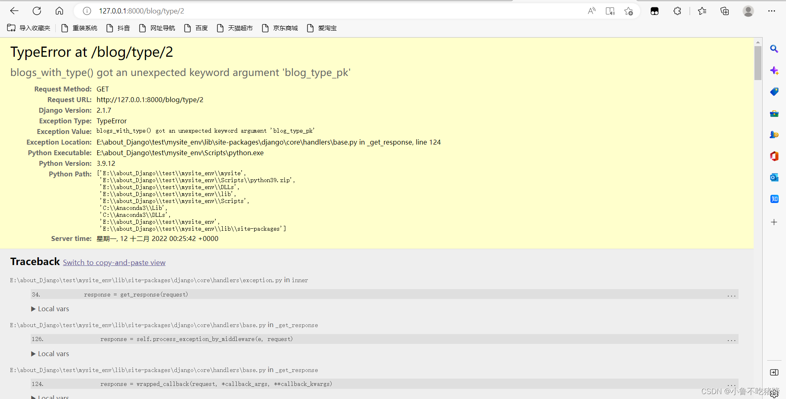Open user profile avatar
This screenshot has width=786, height=399.
[748, 11]
